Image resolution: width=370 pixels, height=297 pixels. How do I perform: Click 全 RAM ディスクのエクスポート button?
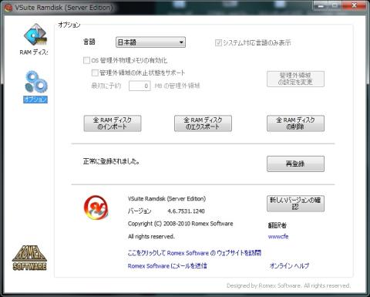203,123
